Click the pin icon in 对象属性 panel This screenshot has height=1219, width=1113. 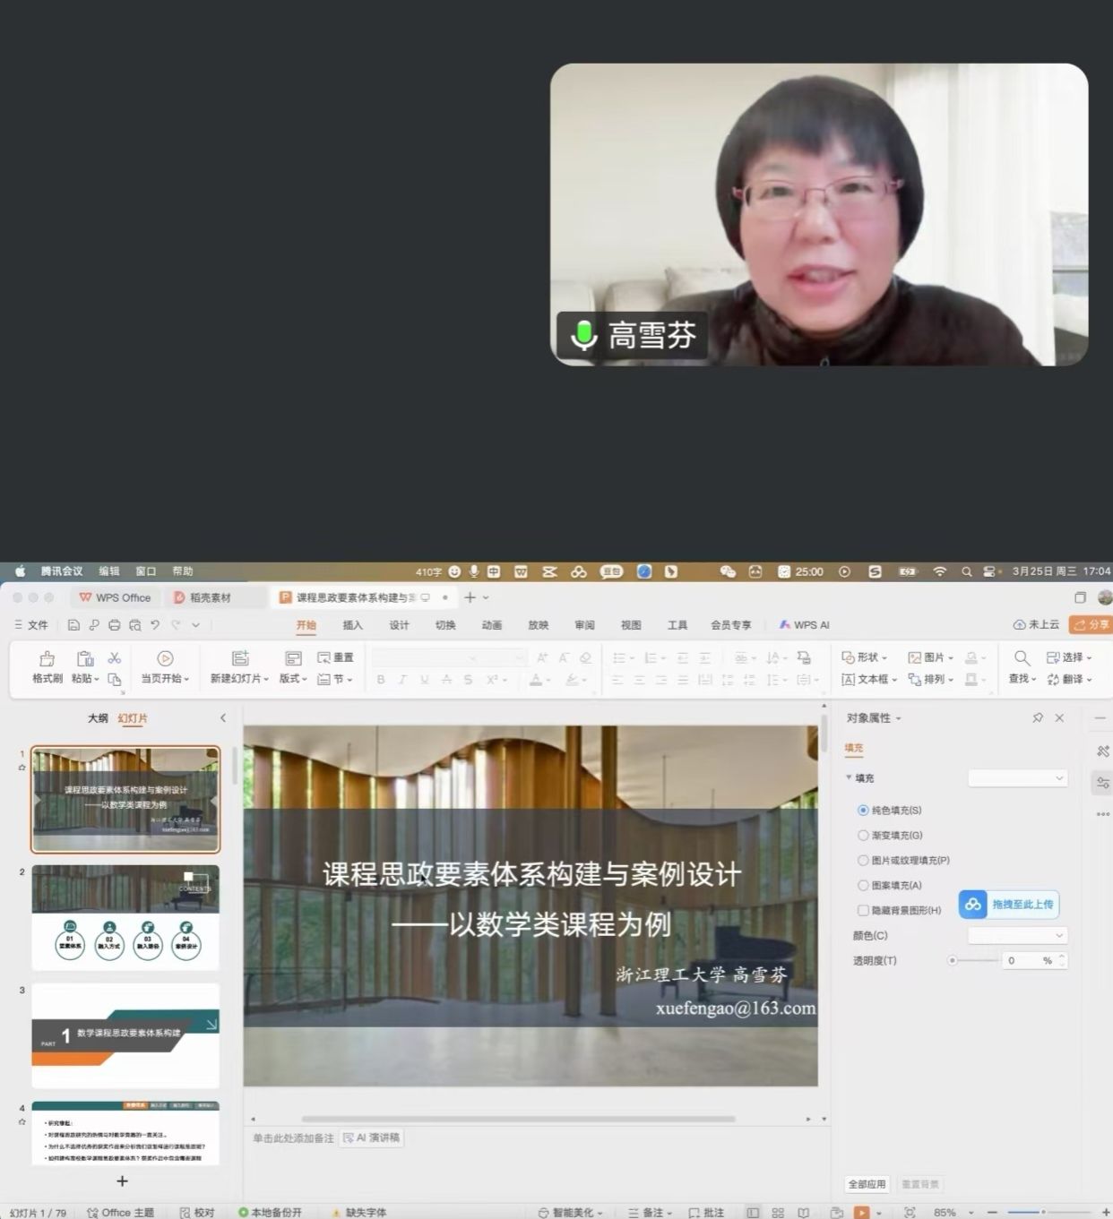click(x=1038, y=718)
